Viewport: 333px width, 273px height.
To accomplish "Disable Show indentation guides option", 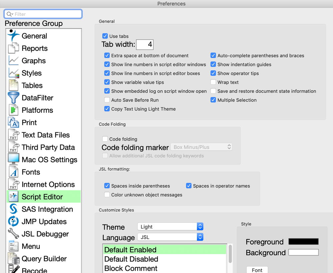I will point(213,65).
